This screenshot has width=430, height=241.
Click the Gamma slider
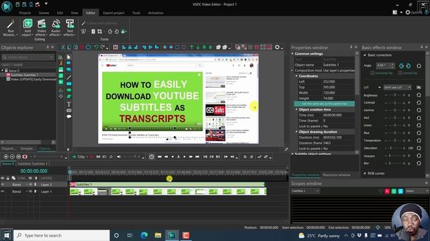[395, 110]
